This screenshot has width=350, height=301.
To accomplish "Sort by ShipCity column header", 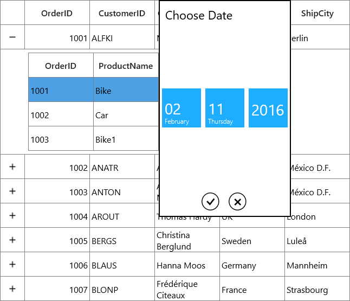I will click(320, 12).
